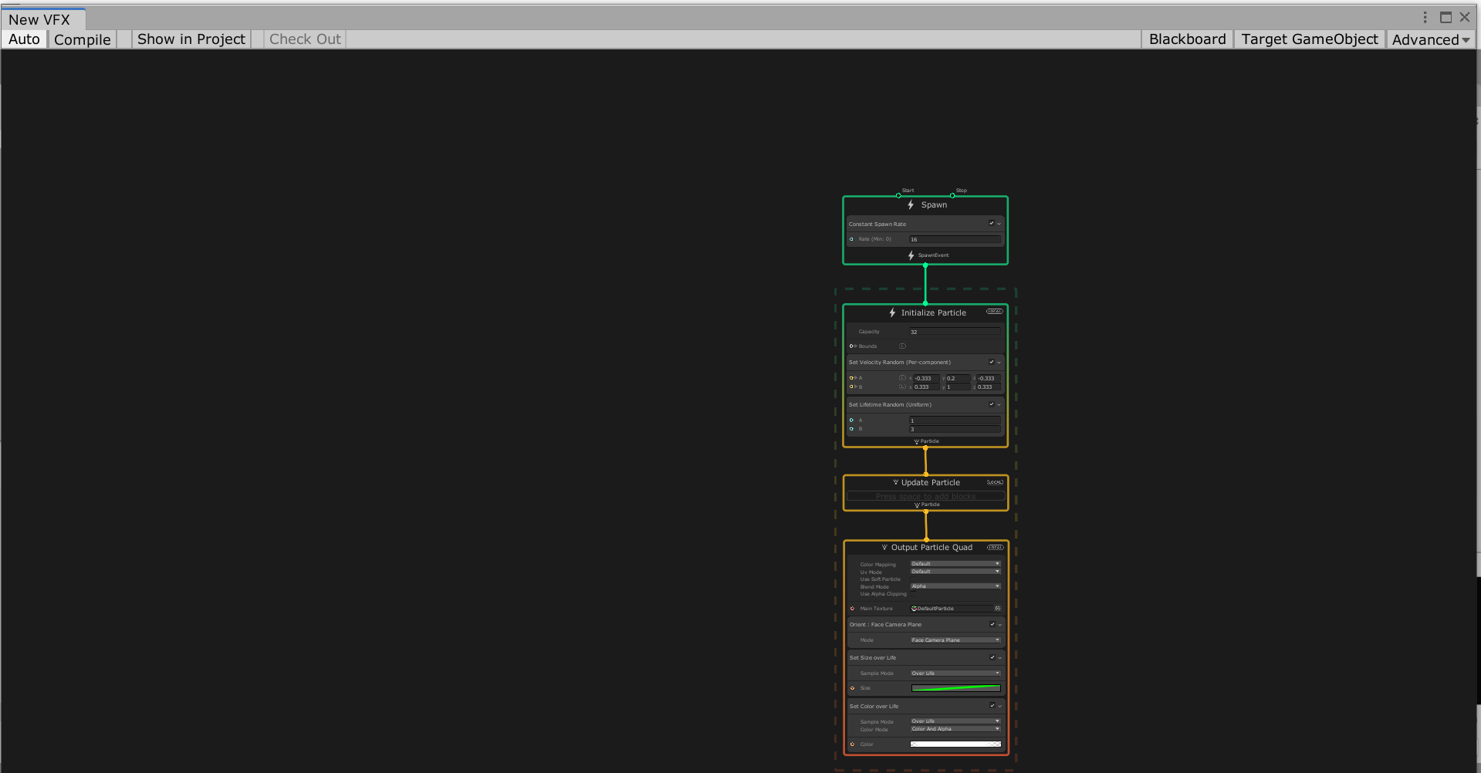1481x773 pixels.
Task: Toggle the Set Color over Life checkbox
Action: (992, 706)
